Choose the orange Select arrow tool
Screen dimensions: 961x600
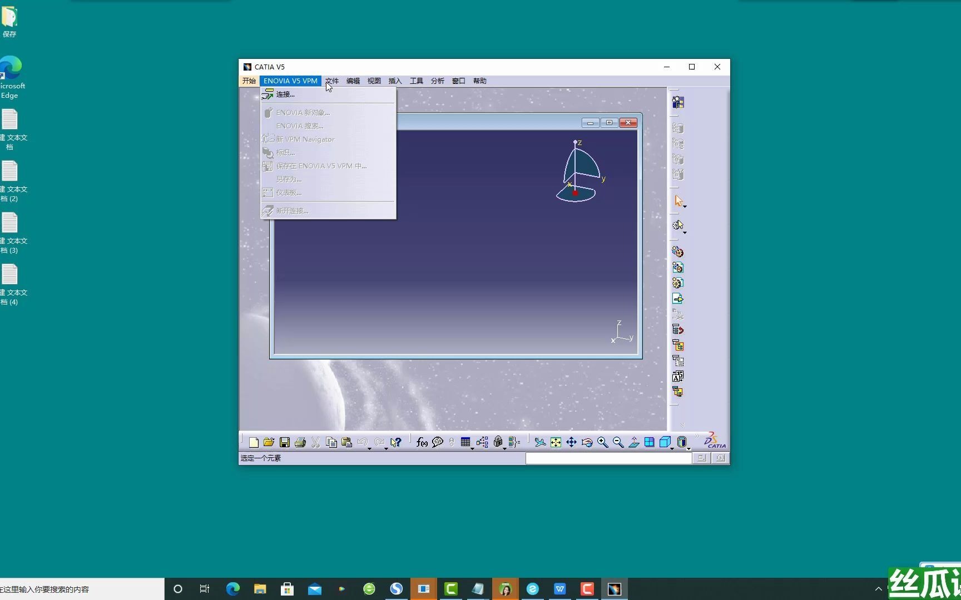(678, 201)
